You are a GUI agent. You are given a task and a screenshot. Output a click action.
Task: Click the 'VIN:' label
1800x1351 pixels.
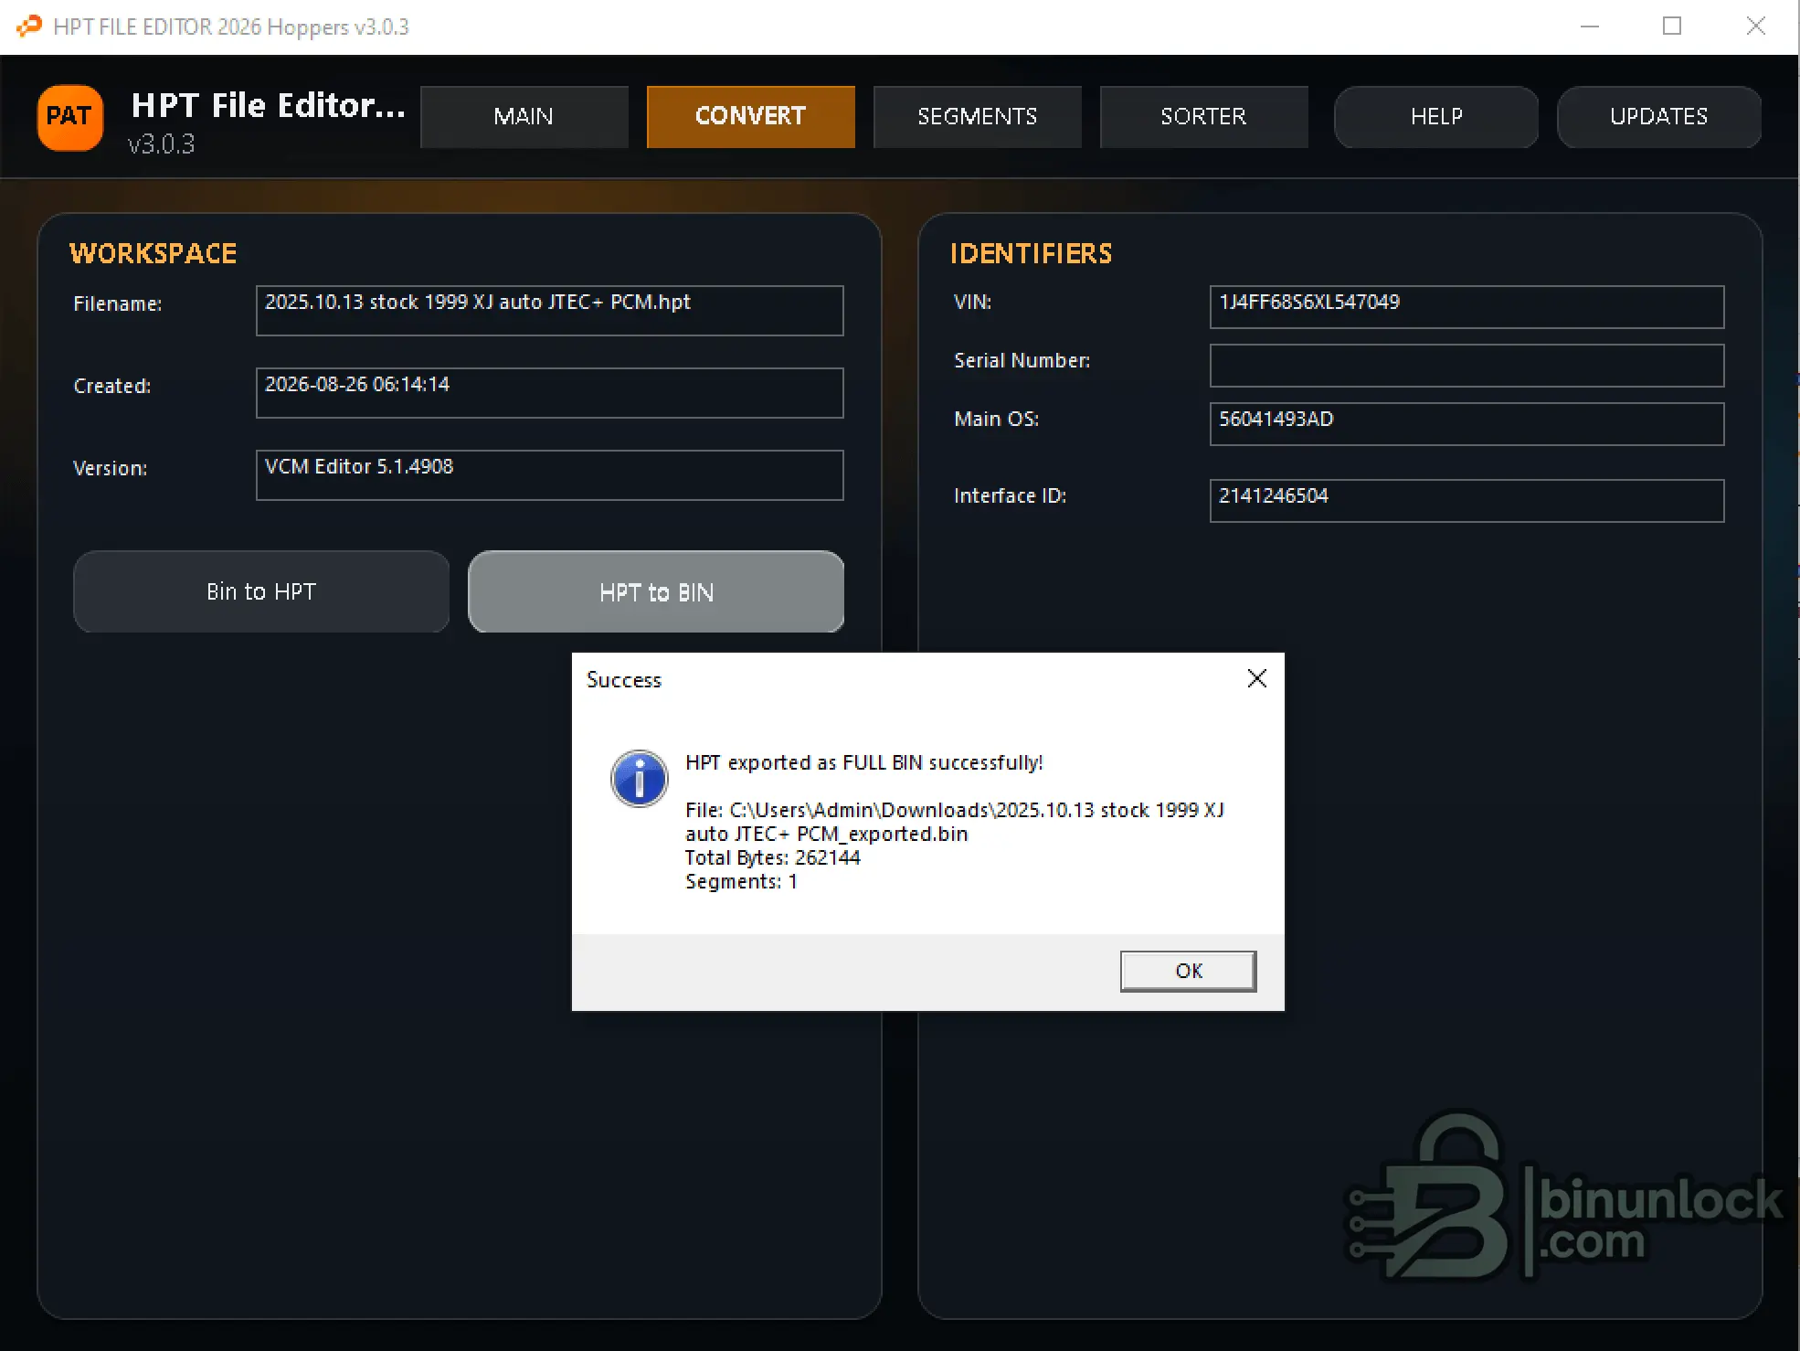(972, 302)
